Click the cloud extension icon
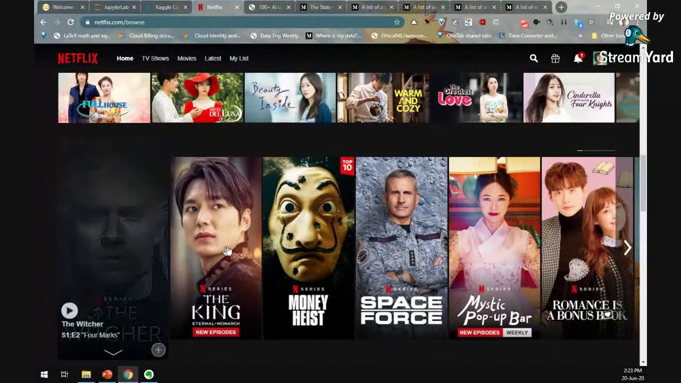681x383 pixels. pos(414,22)
